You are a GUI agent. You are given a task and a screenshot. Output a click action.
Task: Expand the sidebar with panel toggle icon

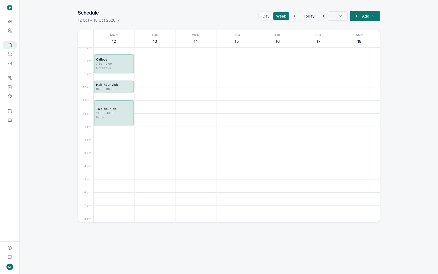pyautogui.click(x=10, y=257)
